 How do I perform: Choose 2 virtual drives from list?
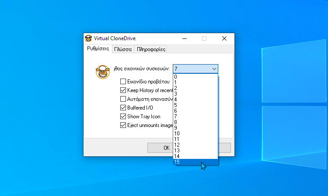click(x=195, y=88)
